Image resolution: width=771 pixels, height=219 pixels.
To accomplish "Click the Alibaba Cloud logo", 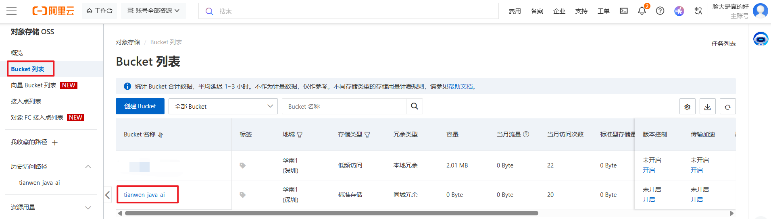I will 53,11.
